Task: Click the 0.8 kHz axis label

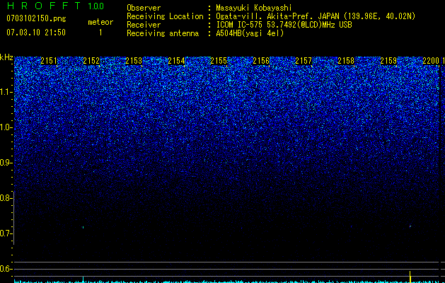Action: (6, 198)
